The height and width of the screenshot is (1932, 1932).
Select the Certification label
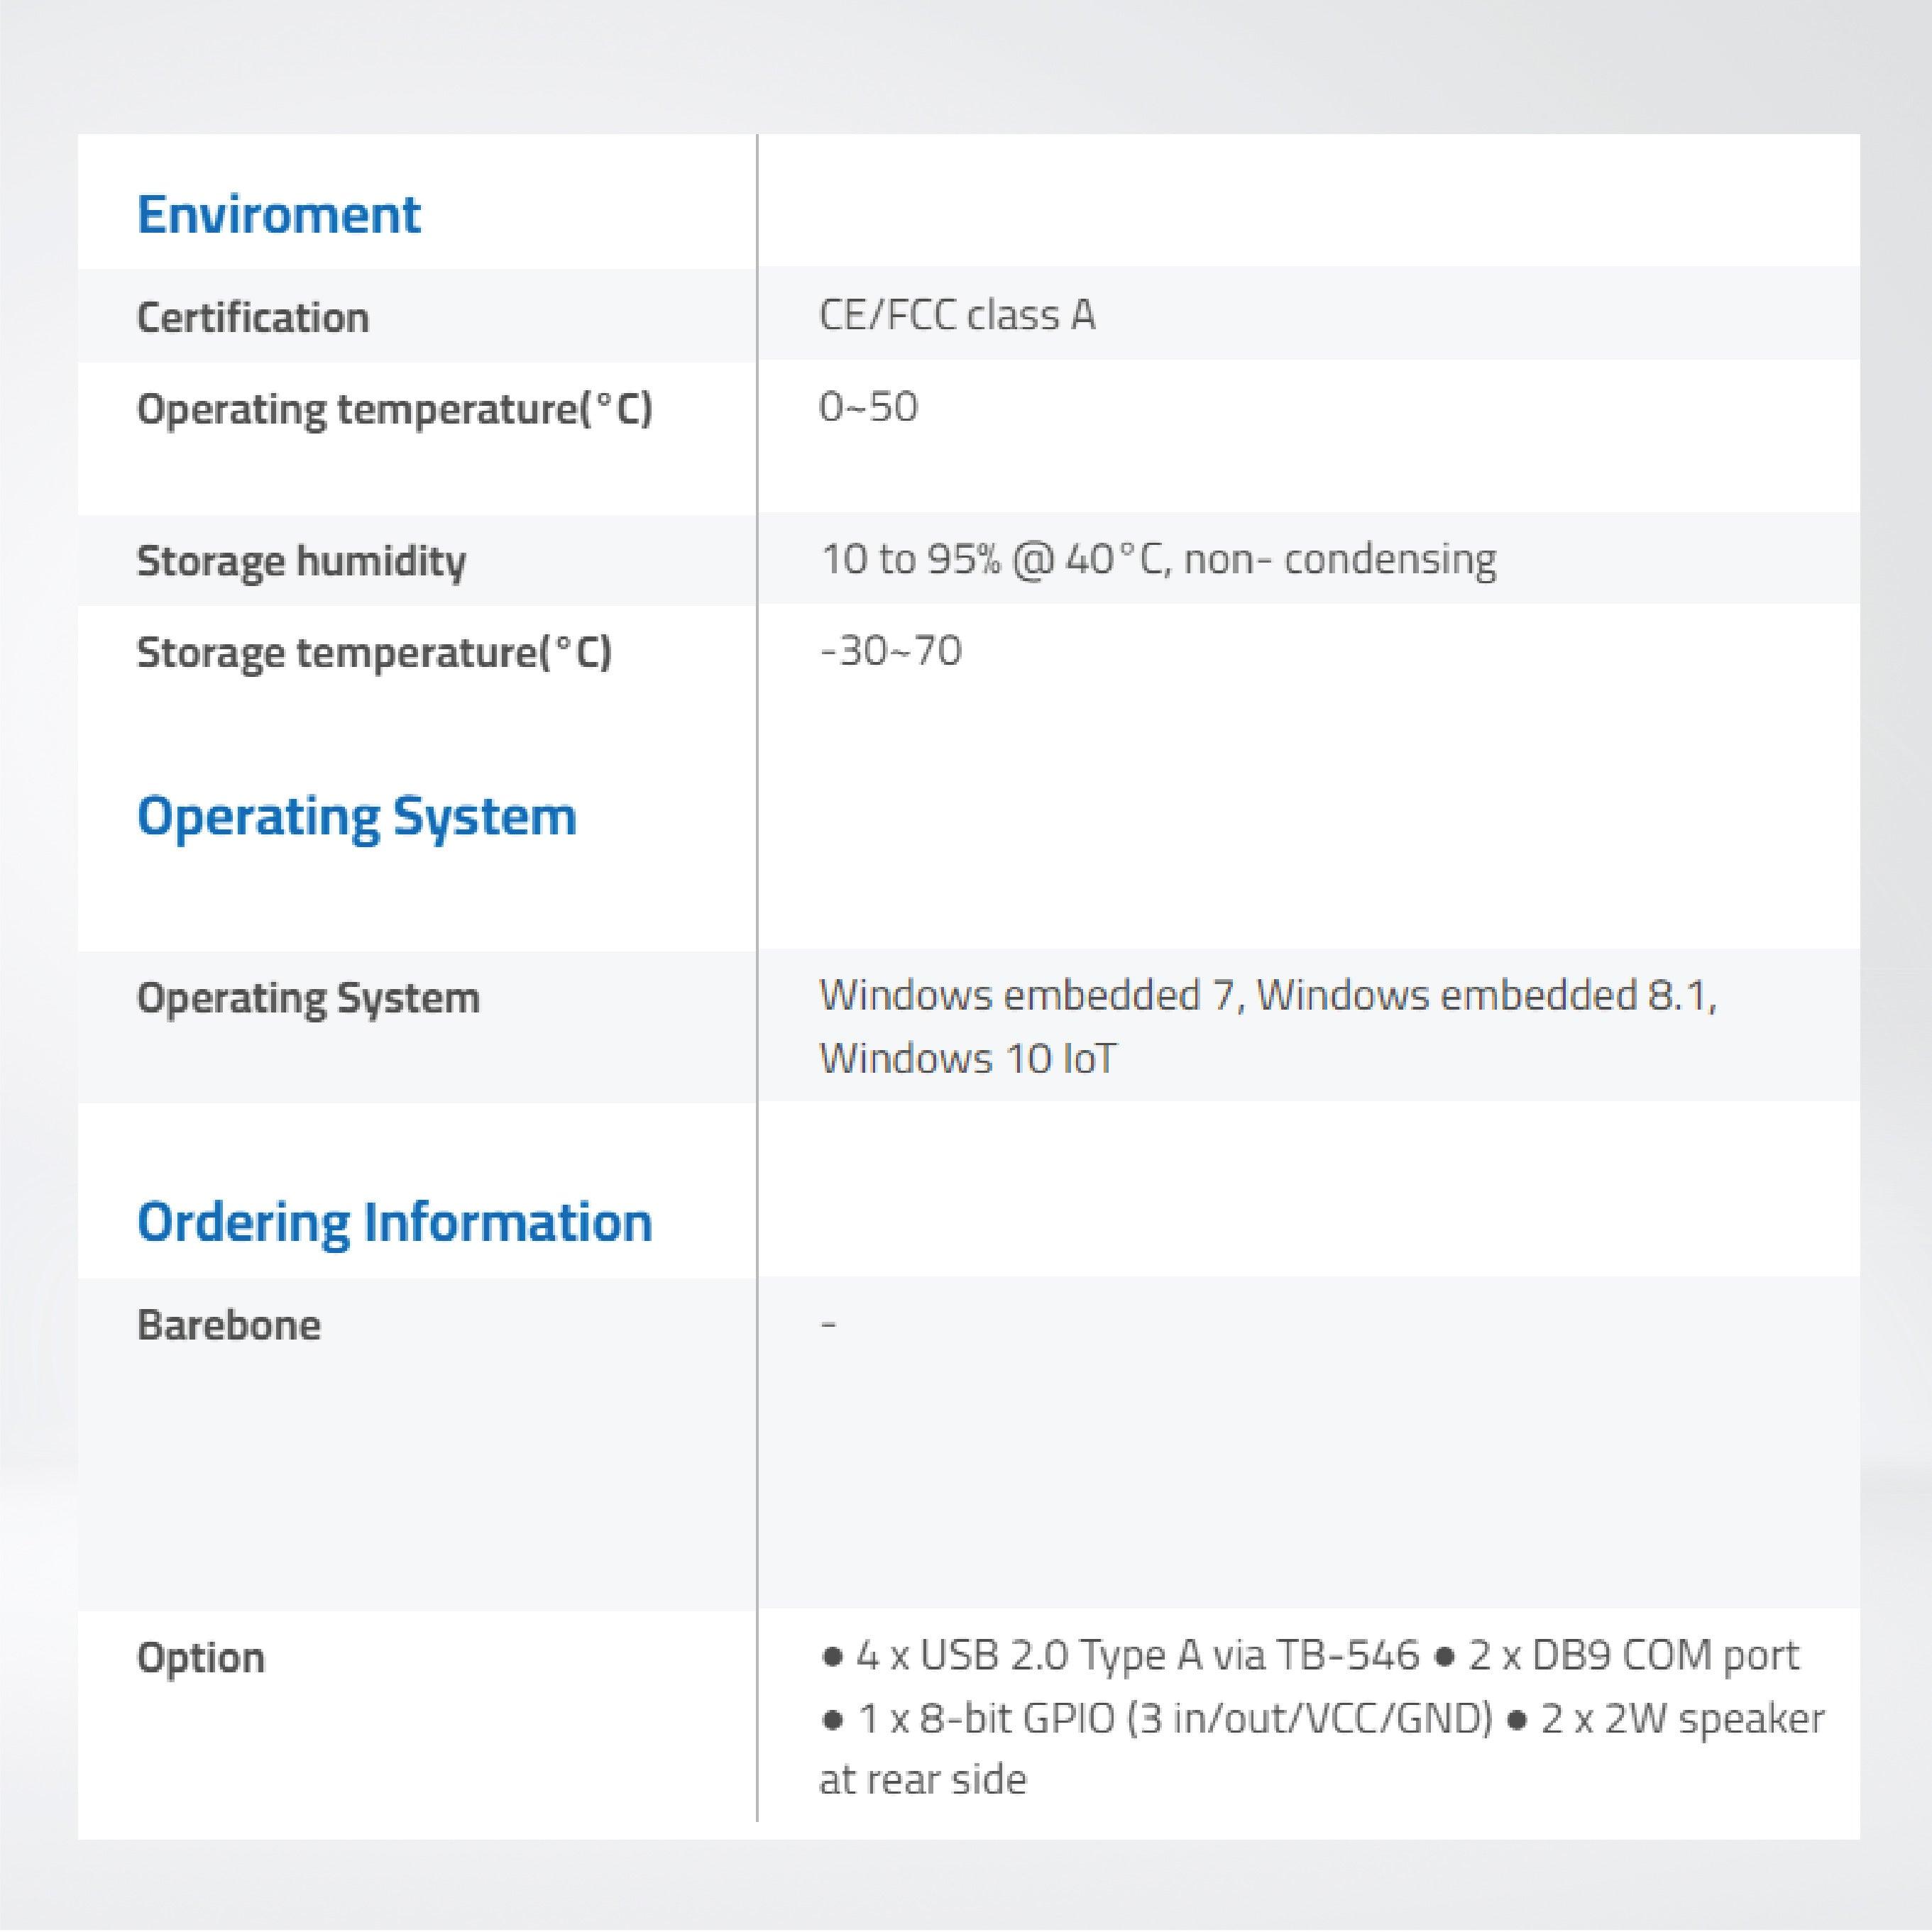tap(253, 317)
